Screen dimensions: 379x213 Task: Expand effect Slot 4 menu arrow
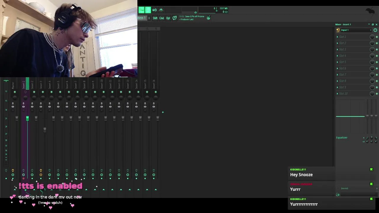(337, 56)
